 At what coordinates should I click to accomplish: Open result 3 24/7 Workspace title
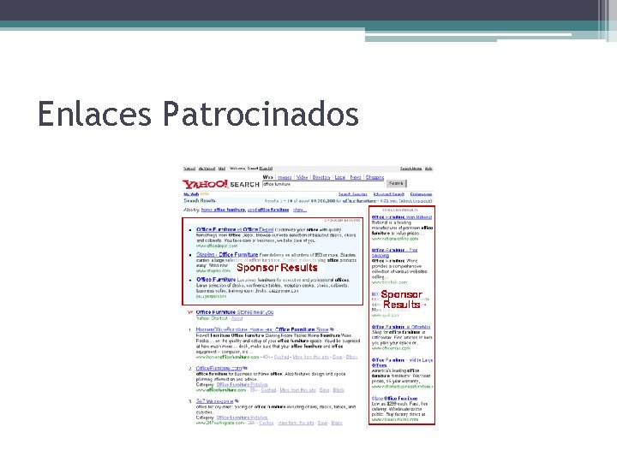pos(214,401)
